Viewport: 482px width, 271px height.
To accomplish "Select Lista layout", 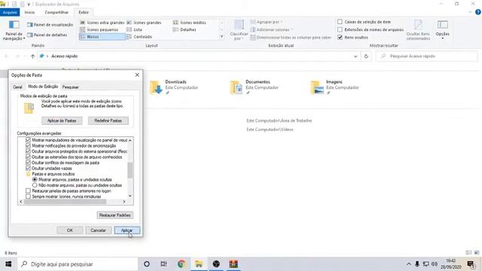I will pyautogui.click(x=134, y=30).
